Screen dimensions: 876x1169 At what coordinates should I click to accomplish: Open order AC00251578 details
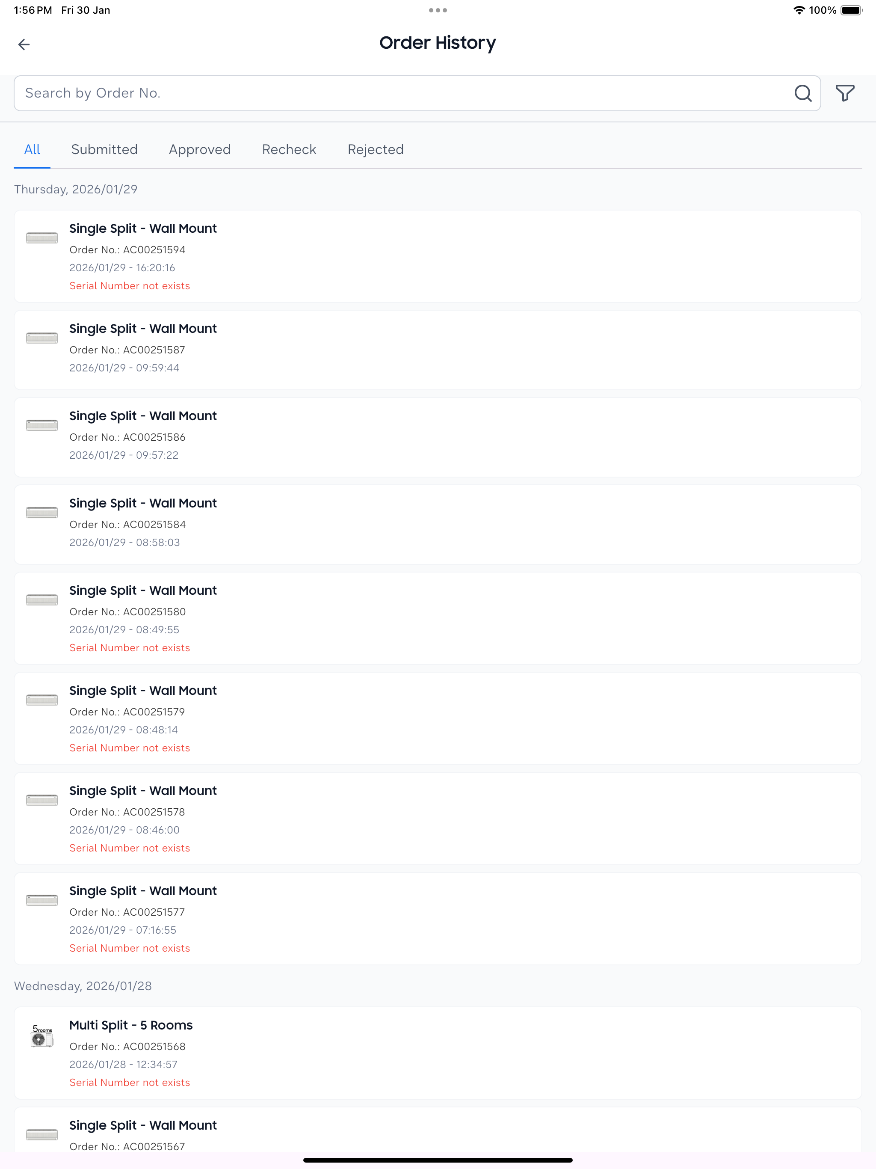coord(438,818)
